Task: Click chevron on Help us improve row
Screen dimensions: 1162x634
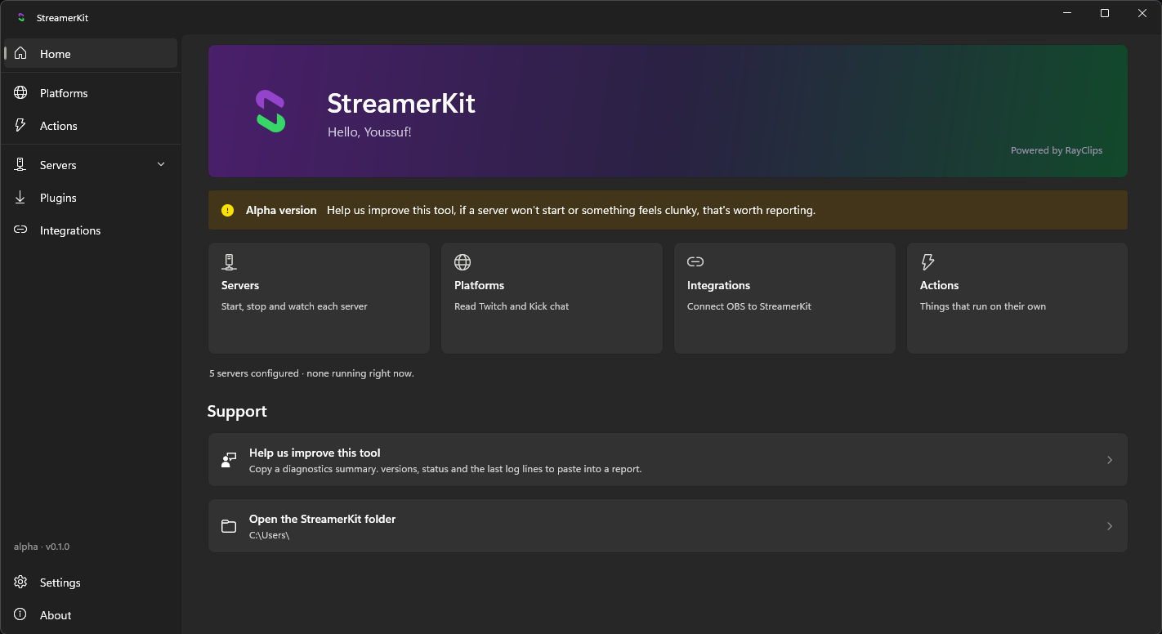Action: [x=1110, y=460]
